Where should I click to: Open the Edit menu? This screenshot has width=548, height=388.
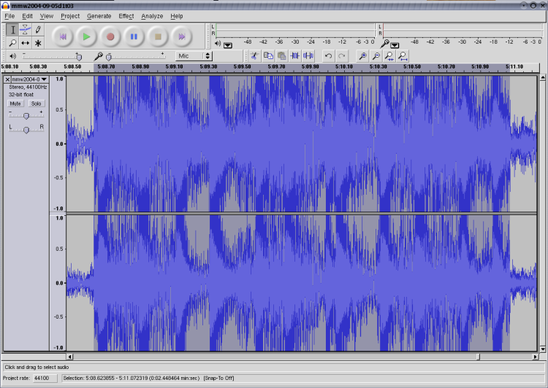[27, 16]
